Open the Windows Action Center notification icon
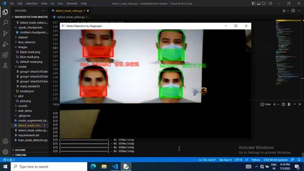The height and width of the screenshot is (171, 304). 297,167
